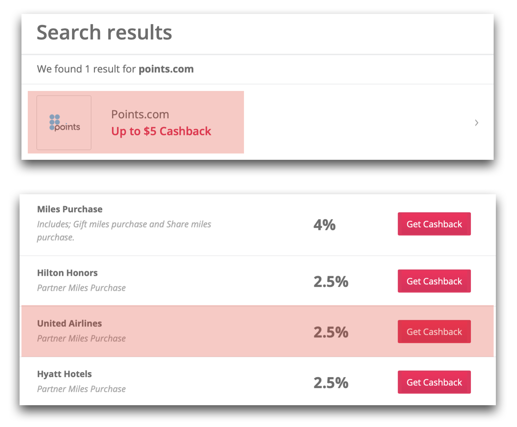Viewport: 517px width, 427px height.
Task: Click the Search results heading
Action: [x=104, y=33]
